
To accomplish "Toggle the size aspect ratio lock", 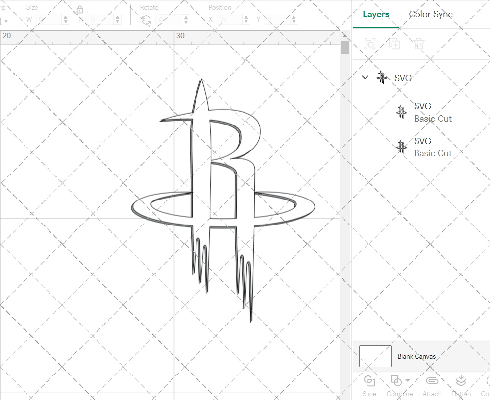I will pos(80,10).
